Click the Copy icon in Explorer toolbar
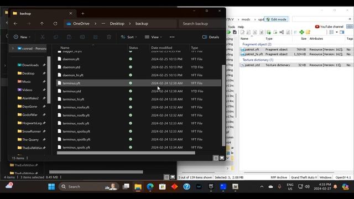The height and width of the screenshot is (199, 354). pyautogui.click(x=56, y=37)
